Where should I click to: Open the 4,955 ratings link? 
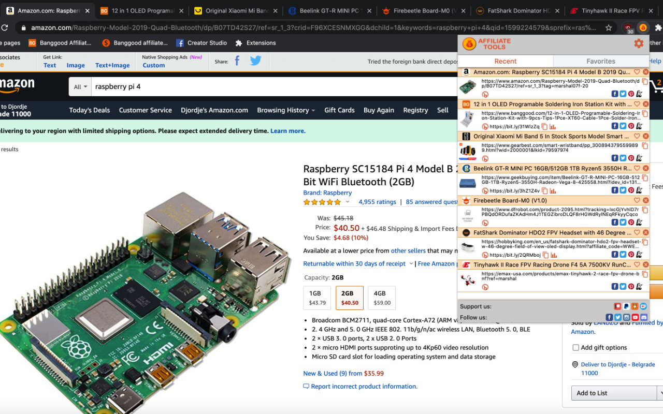[377, 202]
